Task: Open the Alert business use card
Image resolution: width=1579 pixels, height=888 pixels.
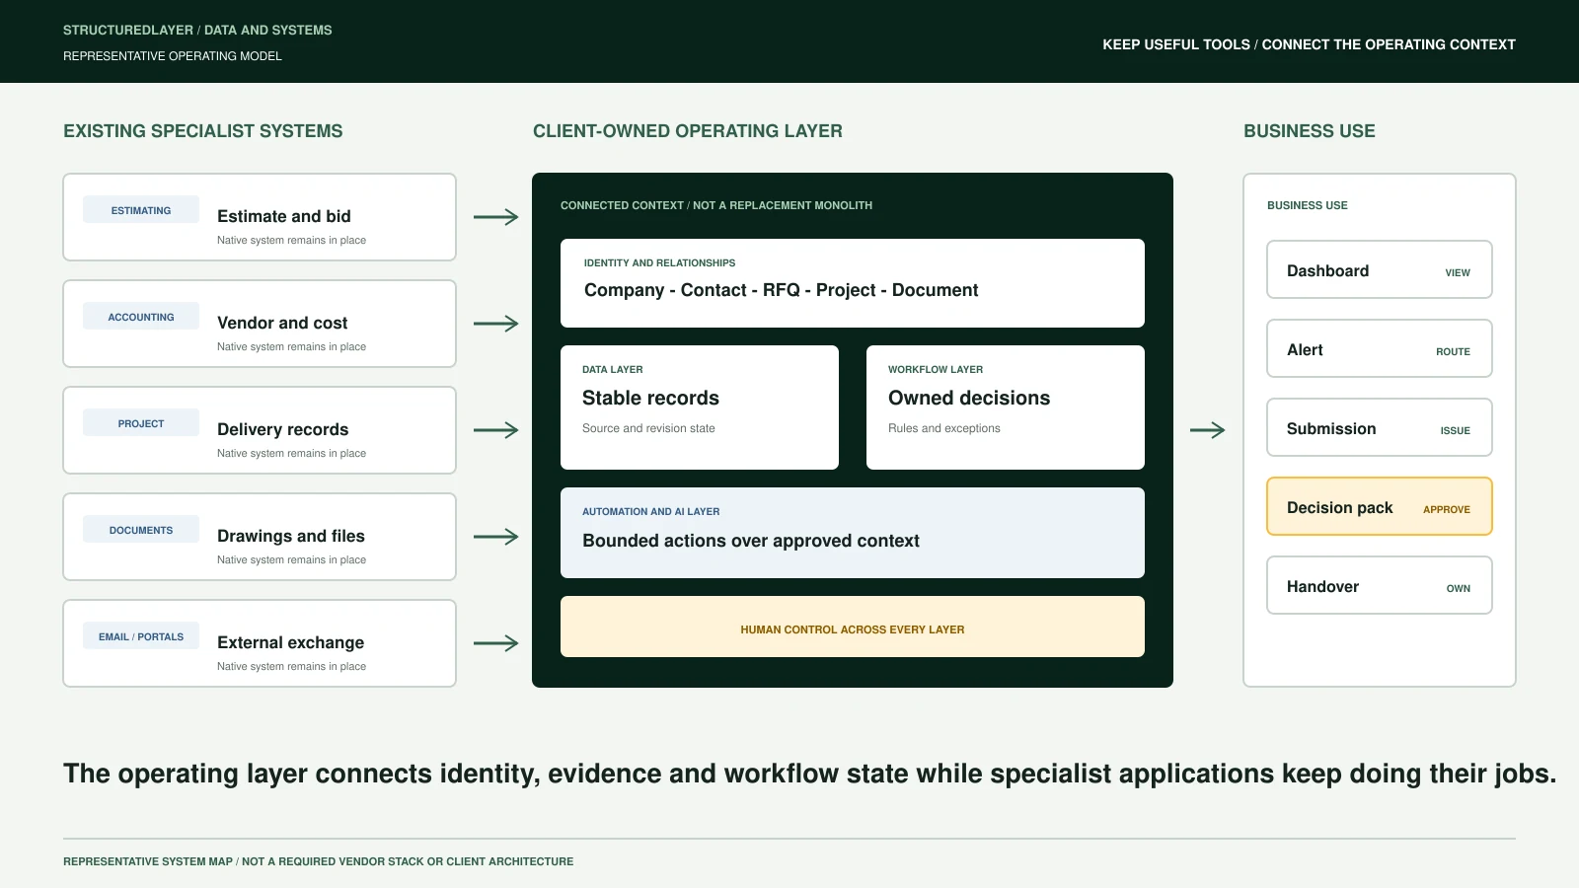Action: tap(1380, 348)
